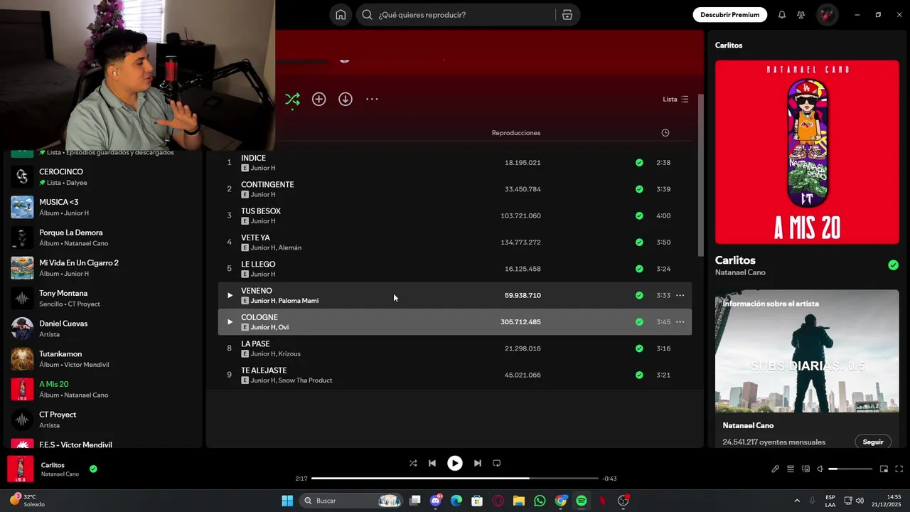
Task: Open Snow Tha Product artist link
Action: (305, 380)
